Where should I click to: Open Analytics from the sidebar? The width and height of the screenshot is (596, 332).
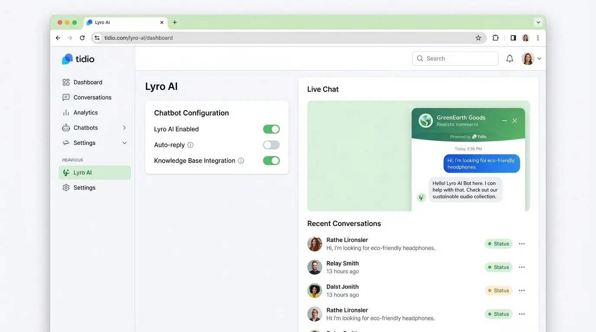coord(85,113)
